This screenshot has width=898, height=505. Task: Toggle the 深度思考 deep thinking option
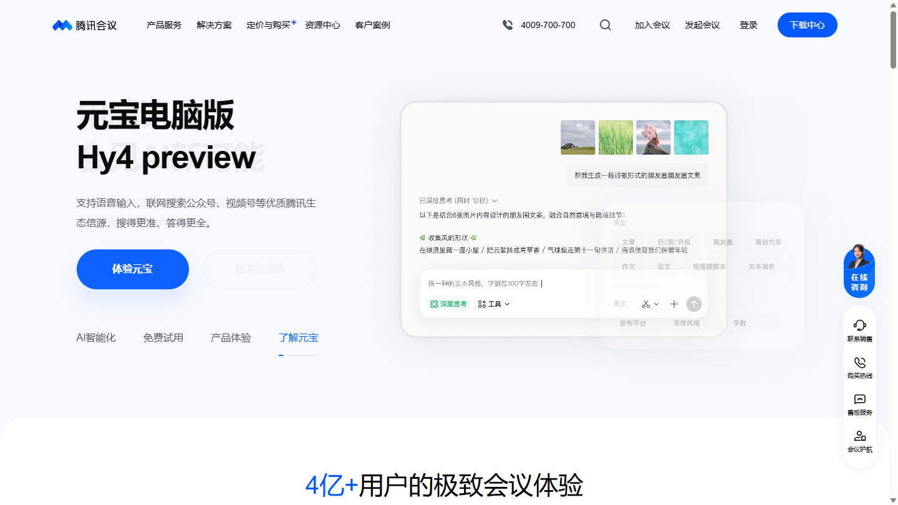pos(448,304)
